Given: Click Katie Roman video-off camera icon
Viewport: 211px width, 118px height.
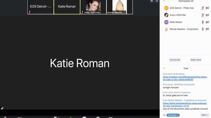Looking at the screenshot, I should tap(207, 22).
